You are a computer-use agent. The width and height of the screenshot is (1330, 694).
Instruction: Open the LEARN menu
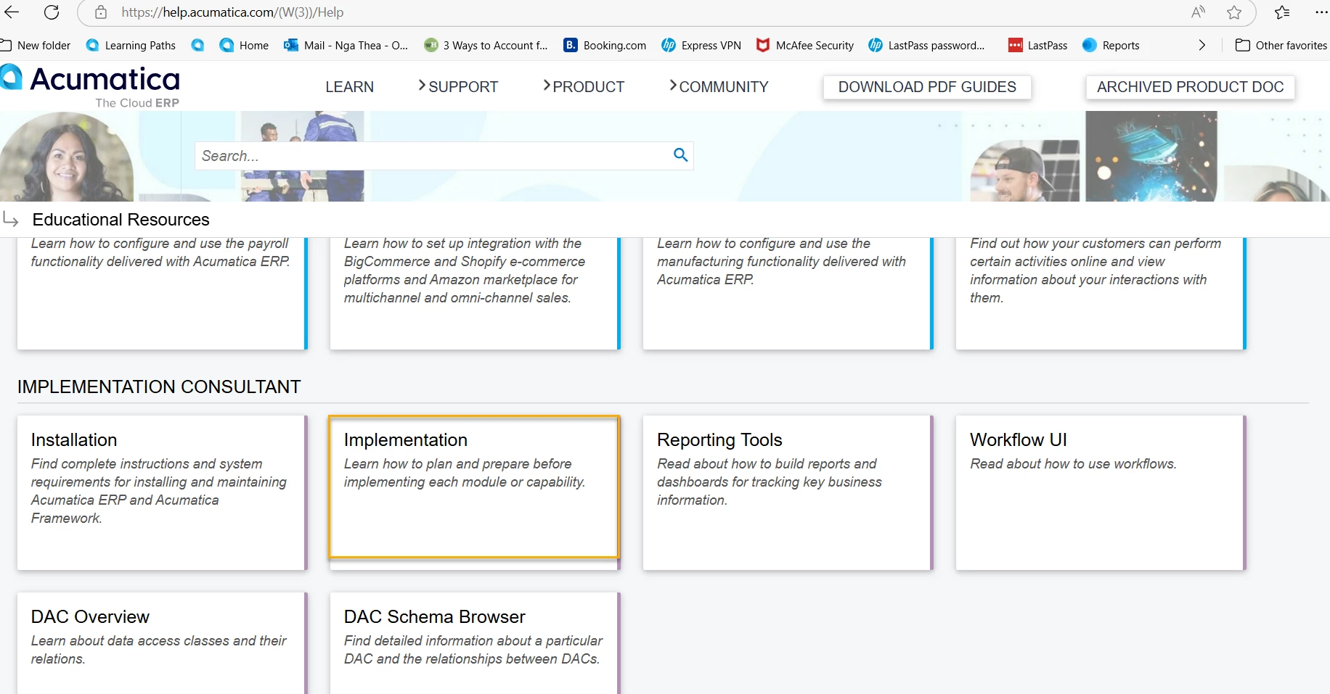click(x=349, y=87)
